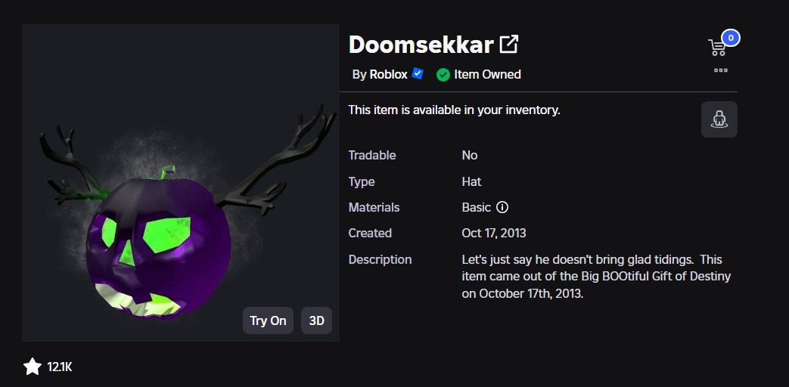
Task: Click the blue verified badge next to Roblox
Action: pyautogui.click(x=417, y=74)
